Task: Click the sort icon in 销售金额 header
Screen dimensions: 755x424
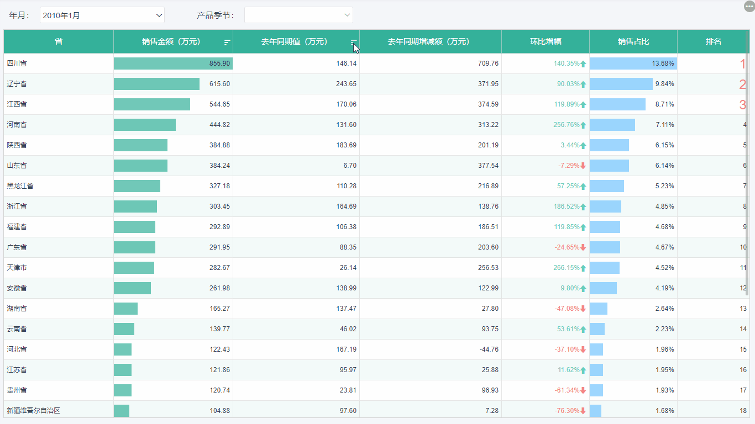Action: click(x=227, y=42)
